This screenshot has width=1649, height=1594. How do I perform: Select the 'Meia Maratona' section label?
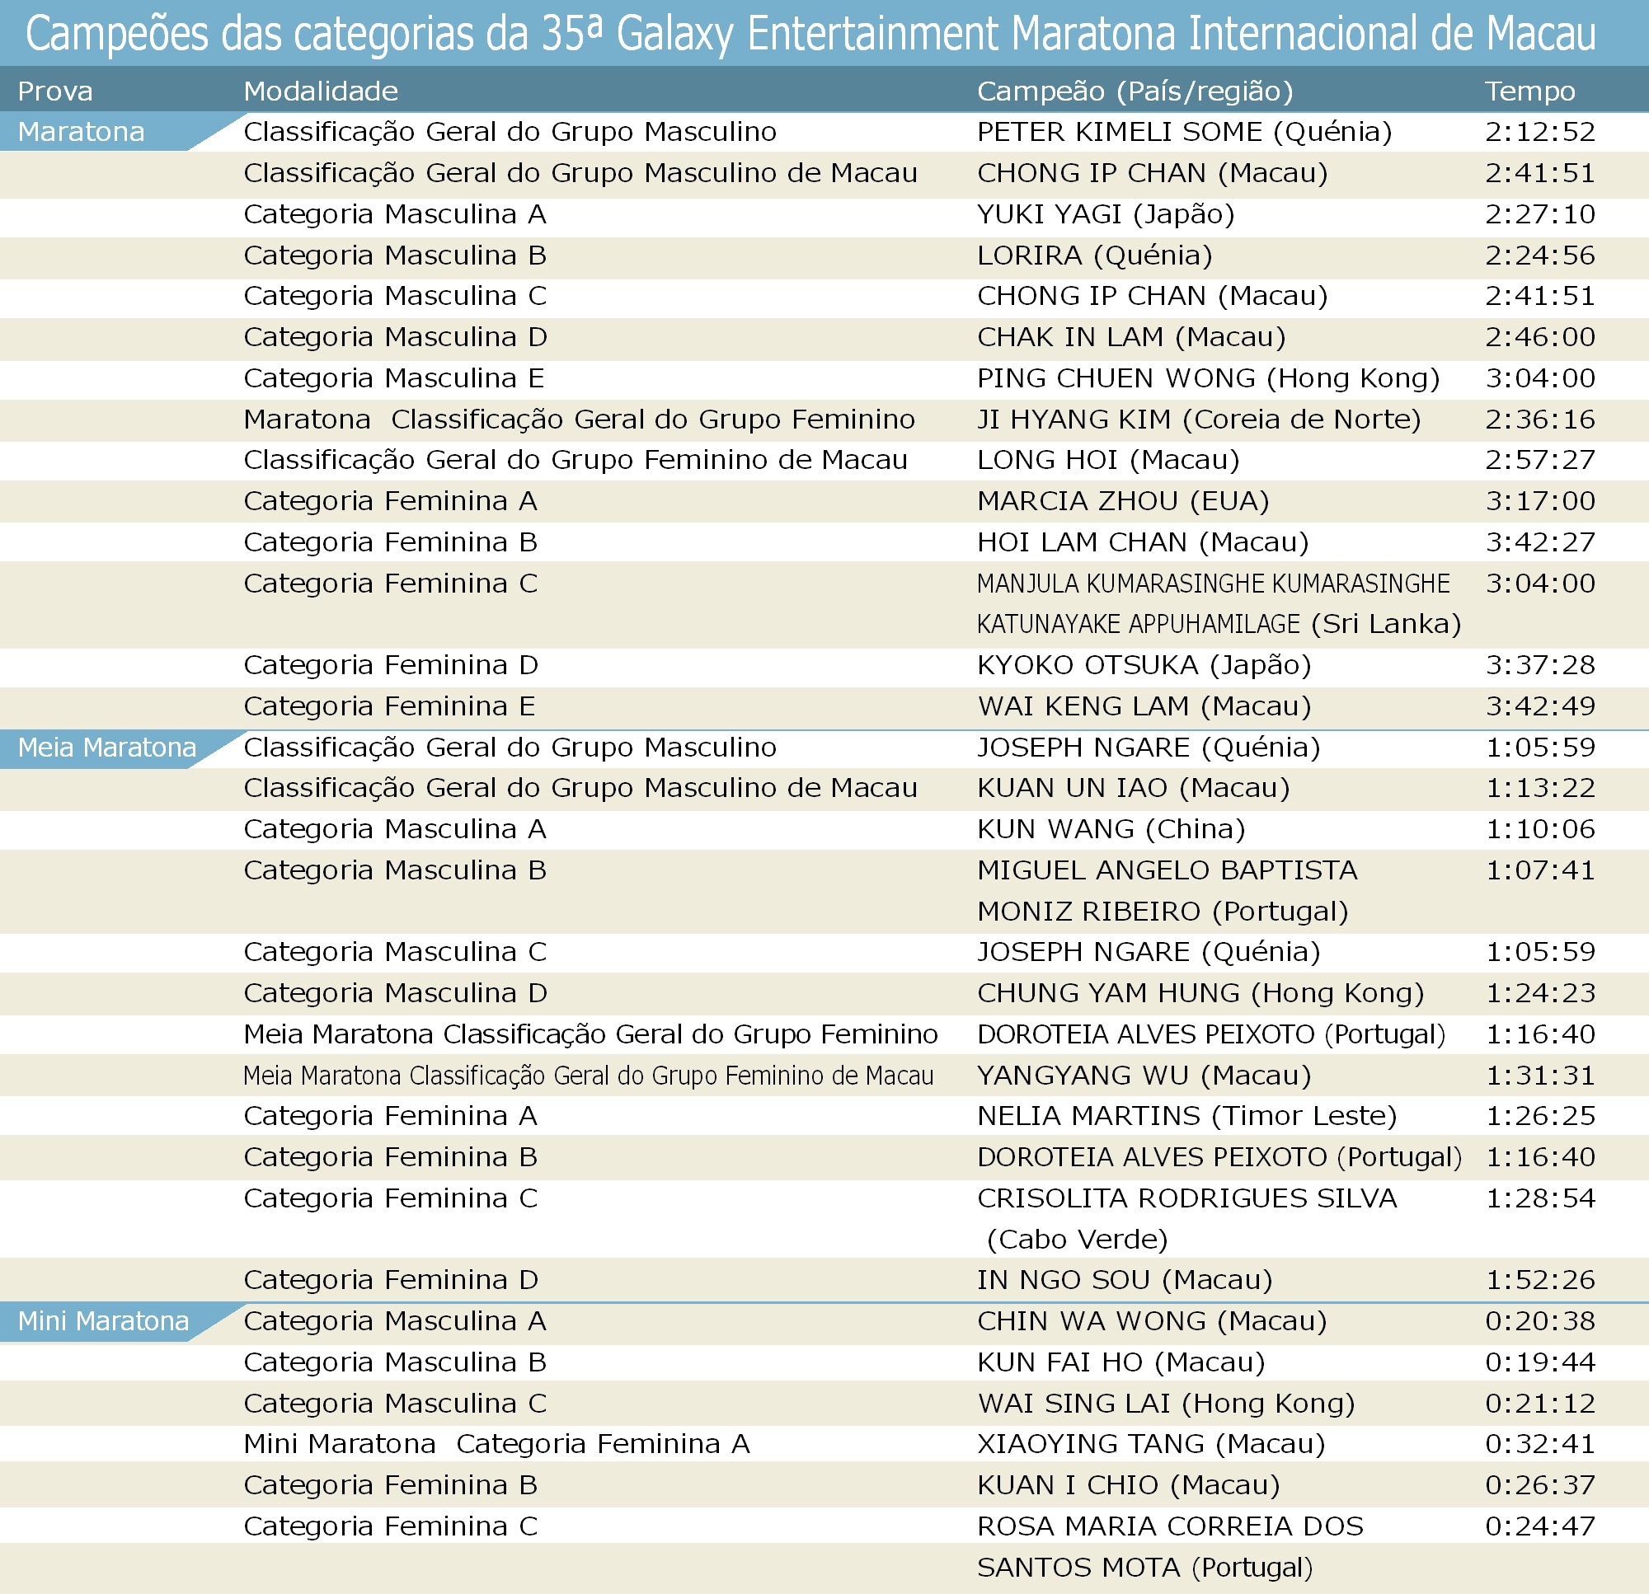click(x=107, y=748)
